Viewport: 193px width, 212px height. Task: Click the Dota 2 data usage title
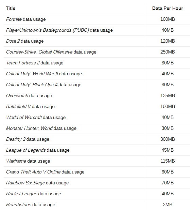tap(25, 41)
